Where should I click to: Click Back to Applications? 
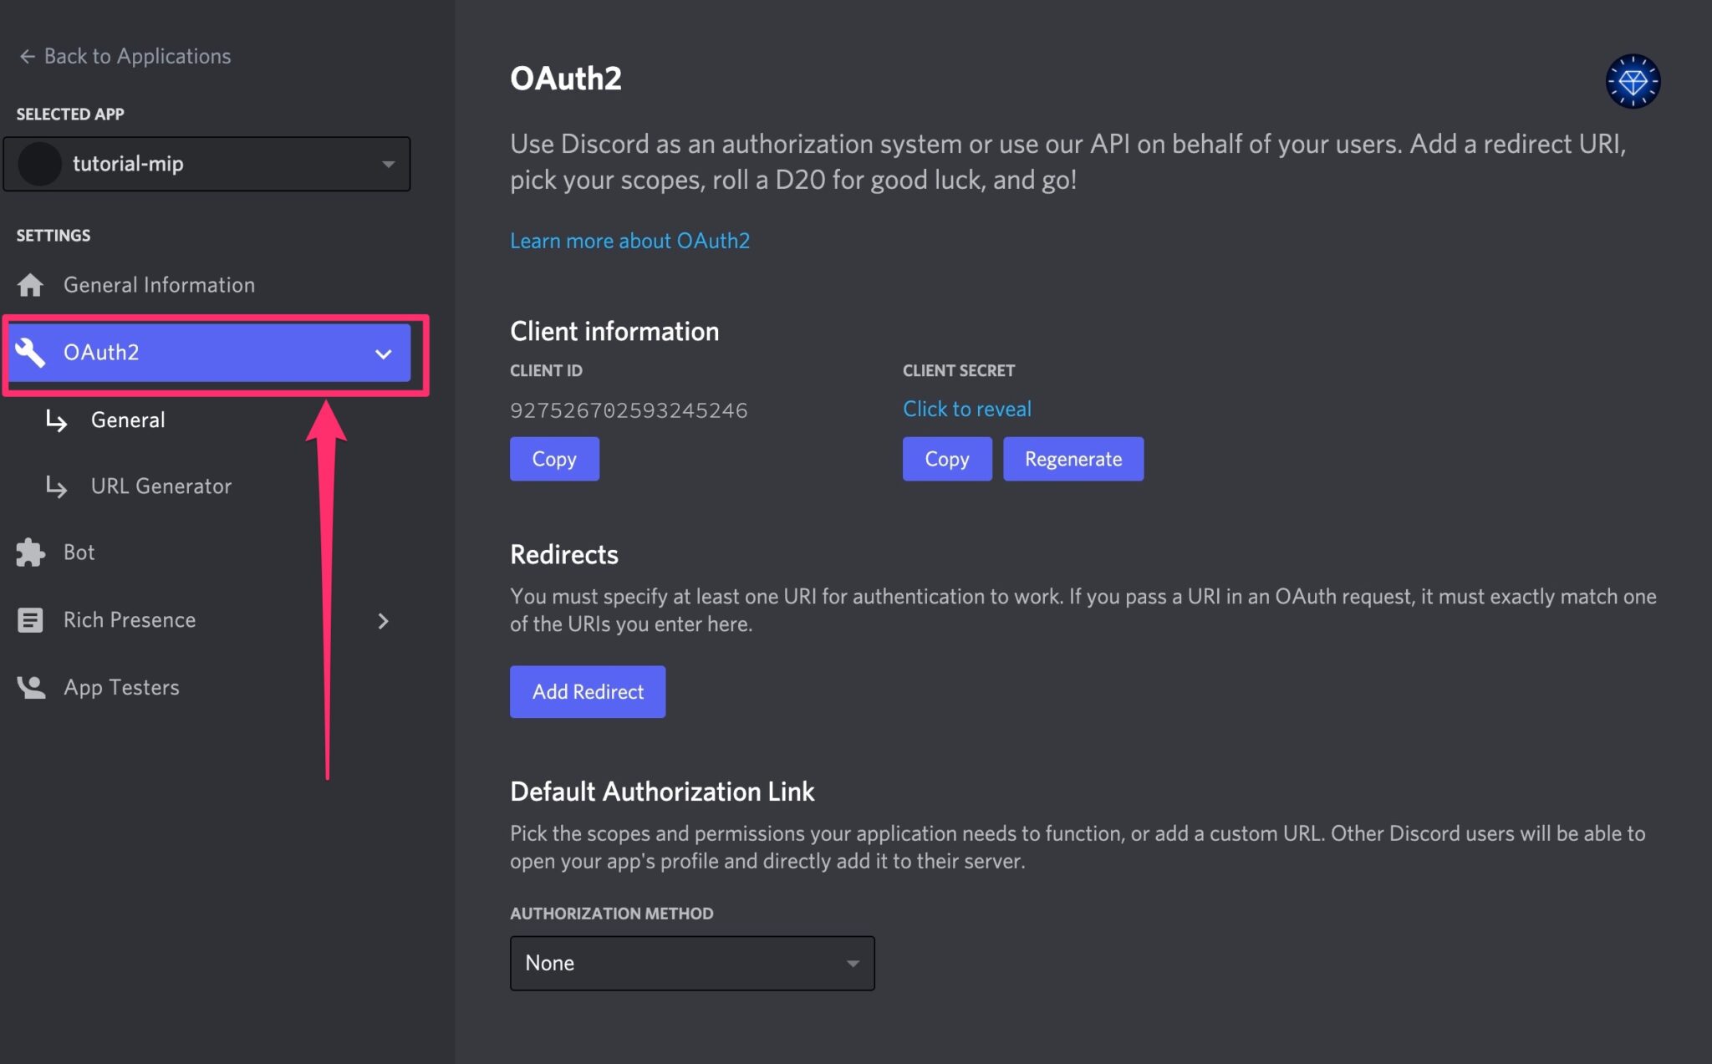(x=136, y=55)
